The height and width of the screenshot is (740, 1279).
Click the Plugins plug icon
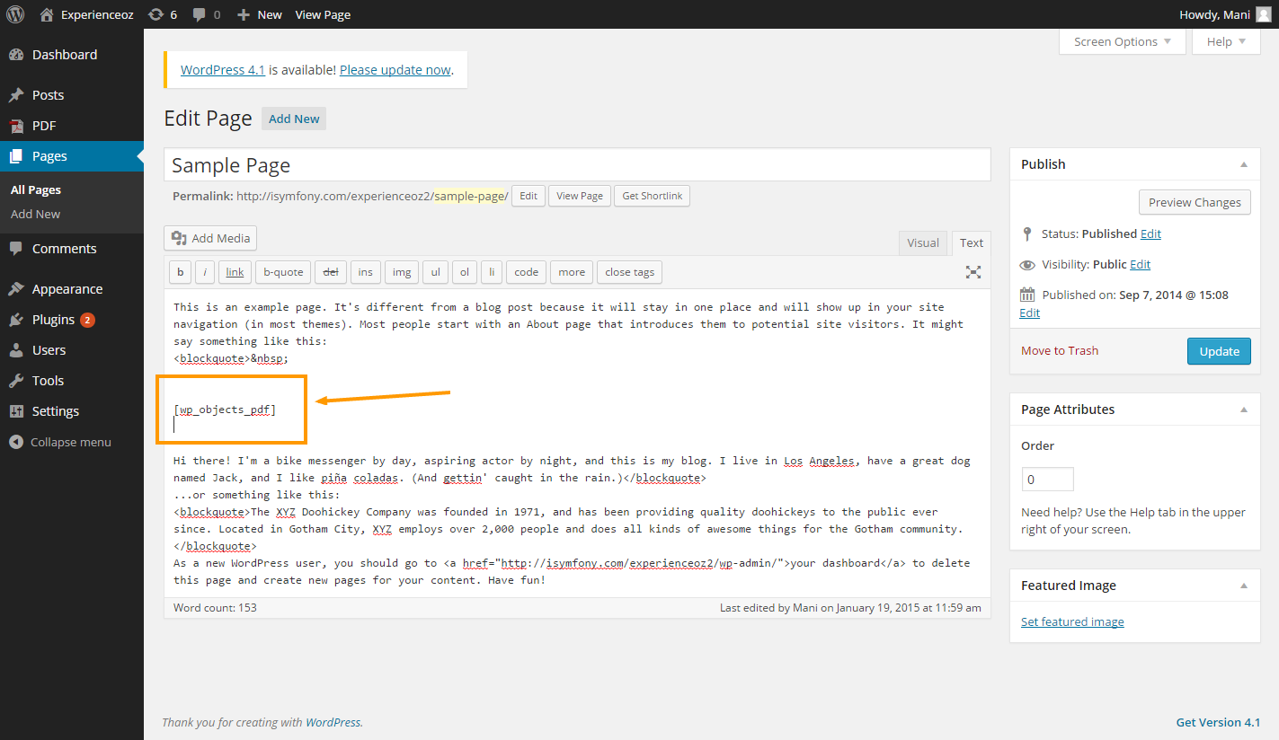pyautogui.click(x=16, y=320)
